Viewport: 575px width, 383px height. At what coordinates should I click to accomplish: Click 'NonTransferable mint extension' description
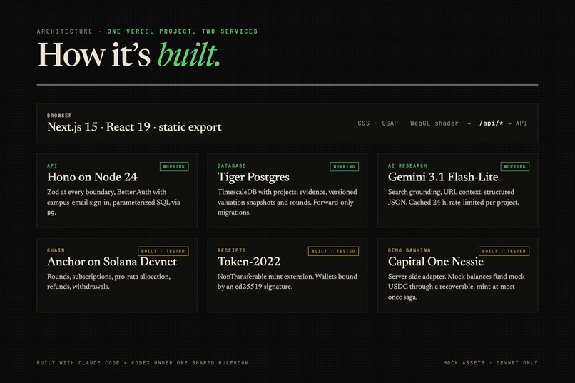(287, 282)
